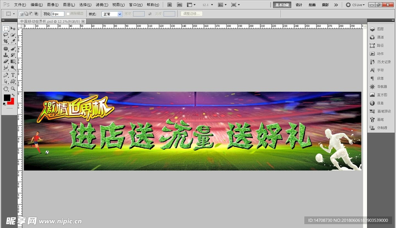Reset to default foreground and background colors
The width and height of the screenshot is (396, 228).
click(4, 104)
